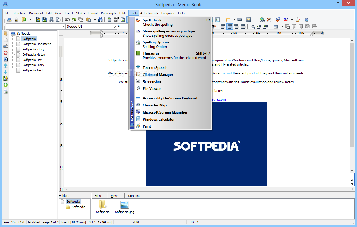This screenshot has height=227, width=357.
Task: Open the Paste options dropdown arrow
Action: (x=95, y=20)
